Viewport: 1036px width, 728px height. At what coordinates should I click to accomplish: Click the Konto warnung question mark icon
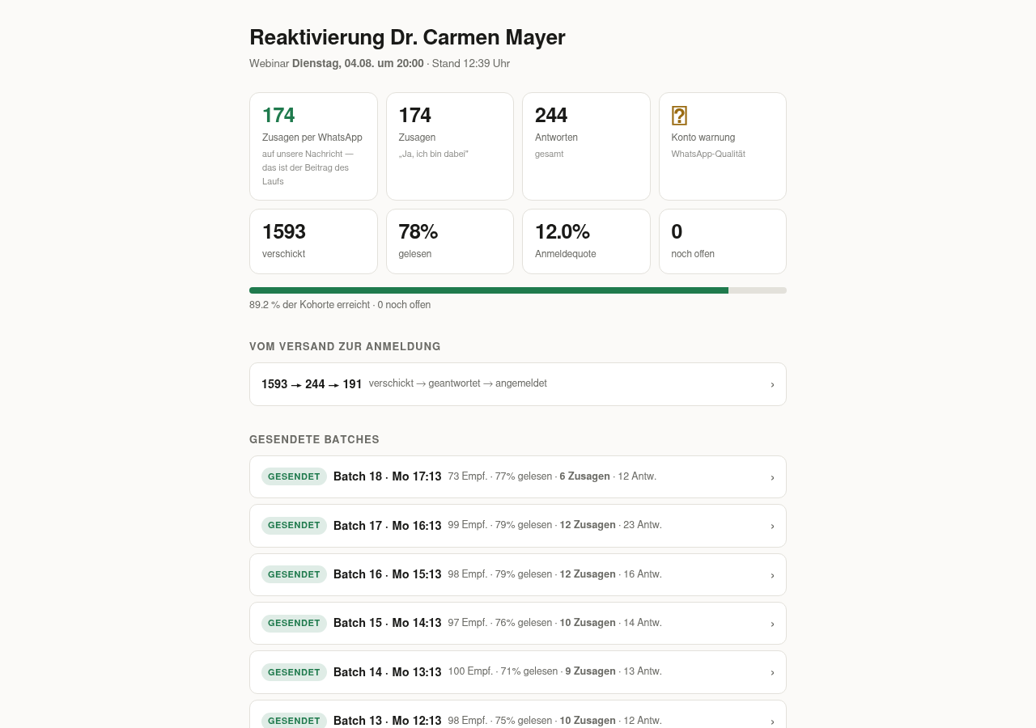679,116
